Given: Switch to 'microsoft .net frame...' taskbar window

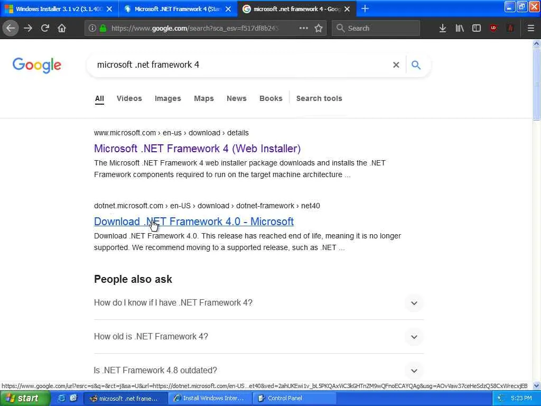Looking at the screenshot, I should (126, 399).
